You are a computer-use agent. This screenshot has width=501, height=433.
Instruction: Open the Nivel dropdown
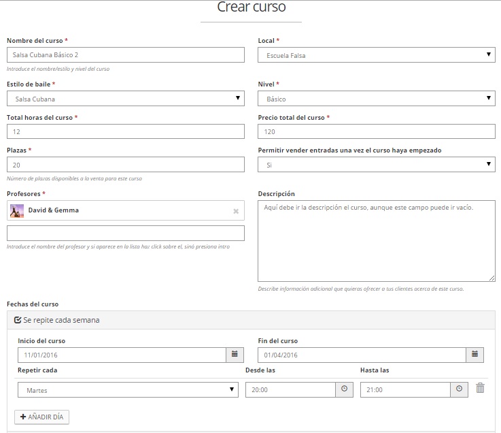(x=376, y=99)
